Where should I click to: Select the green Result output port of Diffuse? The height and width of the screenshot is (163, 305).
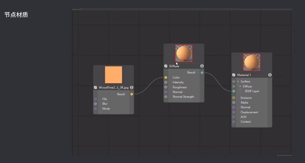click(202, 73)
